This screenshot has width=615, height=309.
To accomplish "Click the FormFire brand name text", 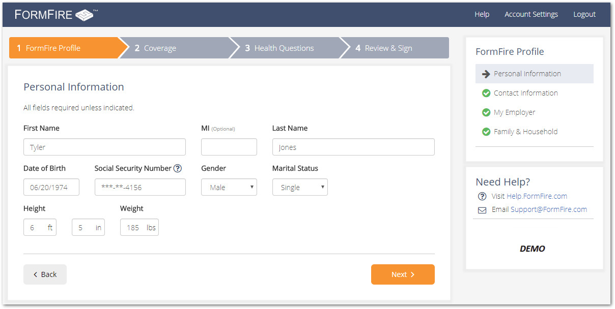I will click(44, 15).
